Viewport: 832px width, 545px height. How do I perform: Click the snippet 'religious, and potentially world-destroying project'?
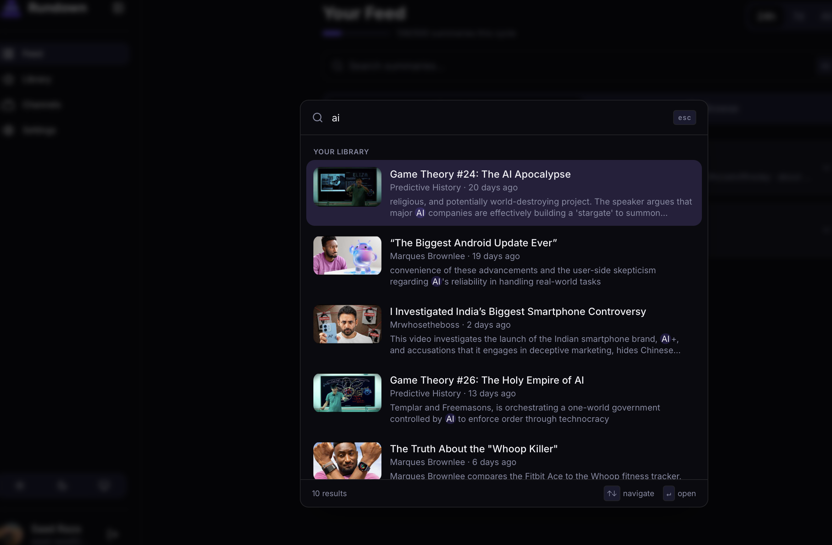pos(541,207)
